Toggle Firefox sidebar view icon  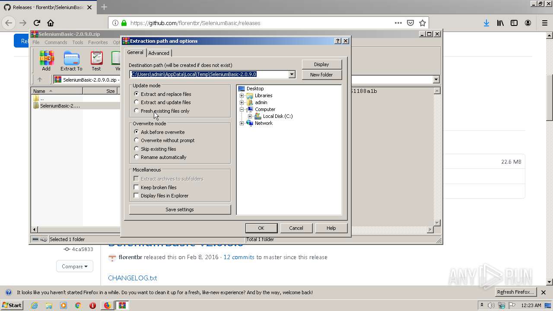[514, 23]
